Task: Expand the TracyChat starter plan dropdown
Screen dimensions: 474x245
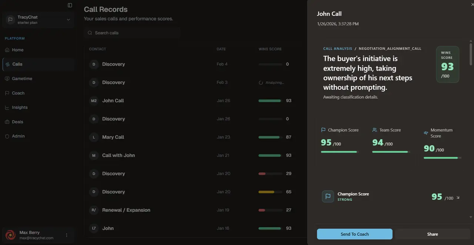Action: pyautogui.click(x=68, y=19)
